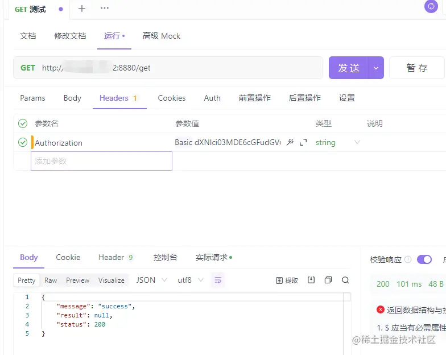Open the JSON format dropdown

(151, 280)
